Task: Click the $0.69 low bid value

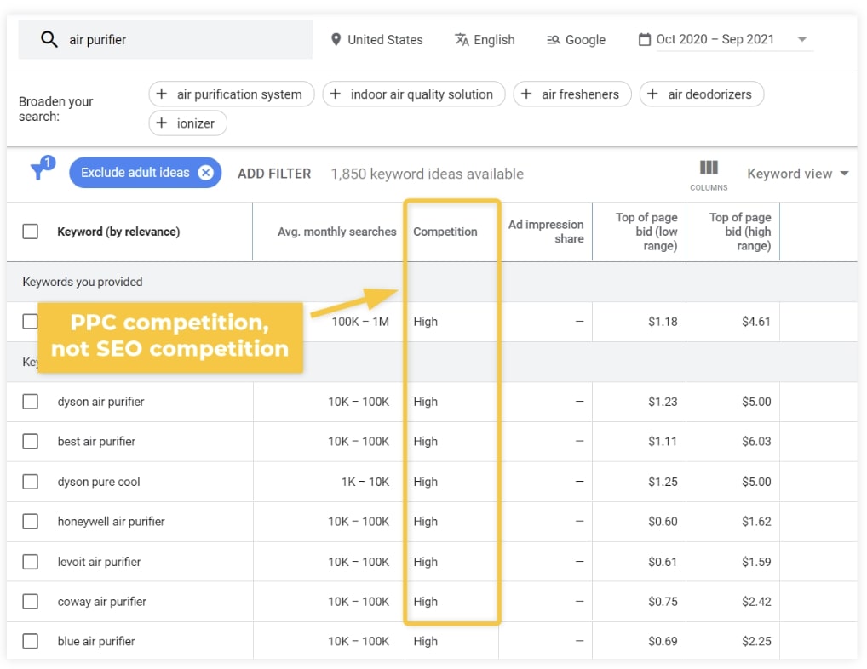Action: [x=663, y=642]
